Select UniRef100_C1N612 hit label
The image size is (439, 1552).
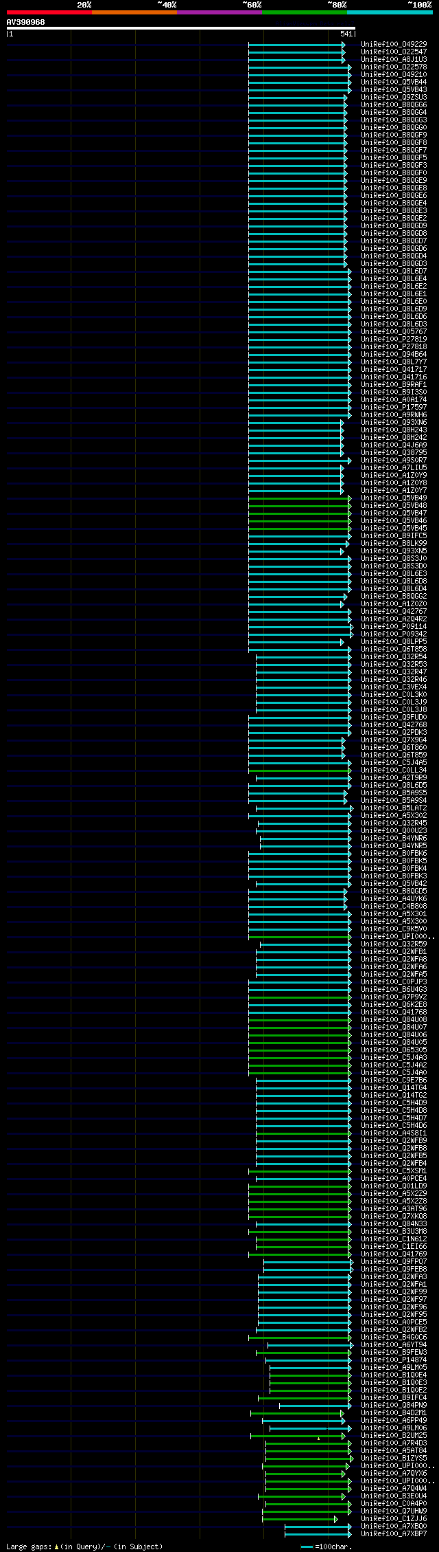tap(394, 1239)
